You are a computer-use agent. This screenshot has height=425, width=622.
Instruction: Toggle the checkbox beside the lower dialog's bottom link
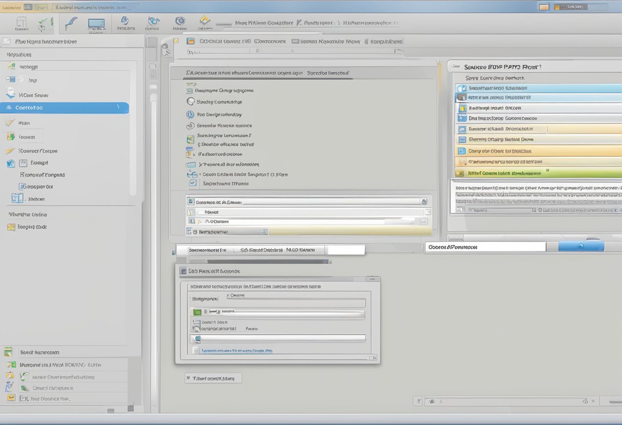click(x=195, y=351)
